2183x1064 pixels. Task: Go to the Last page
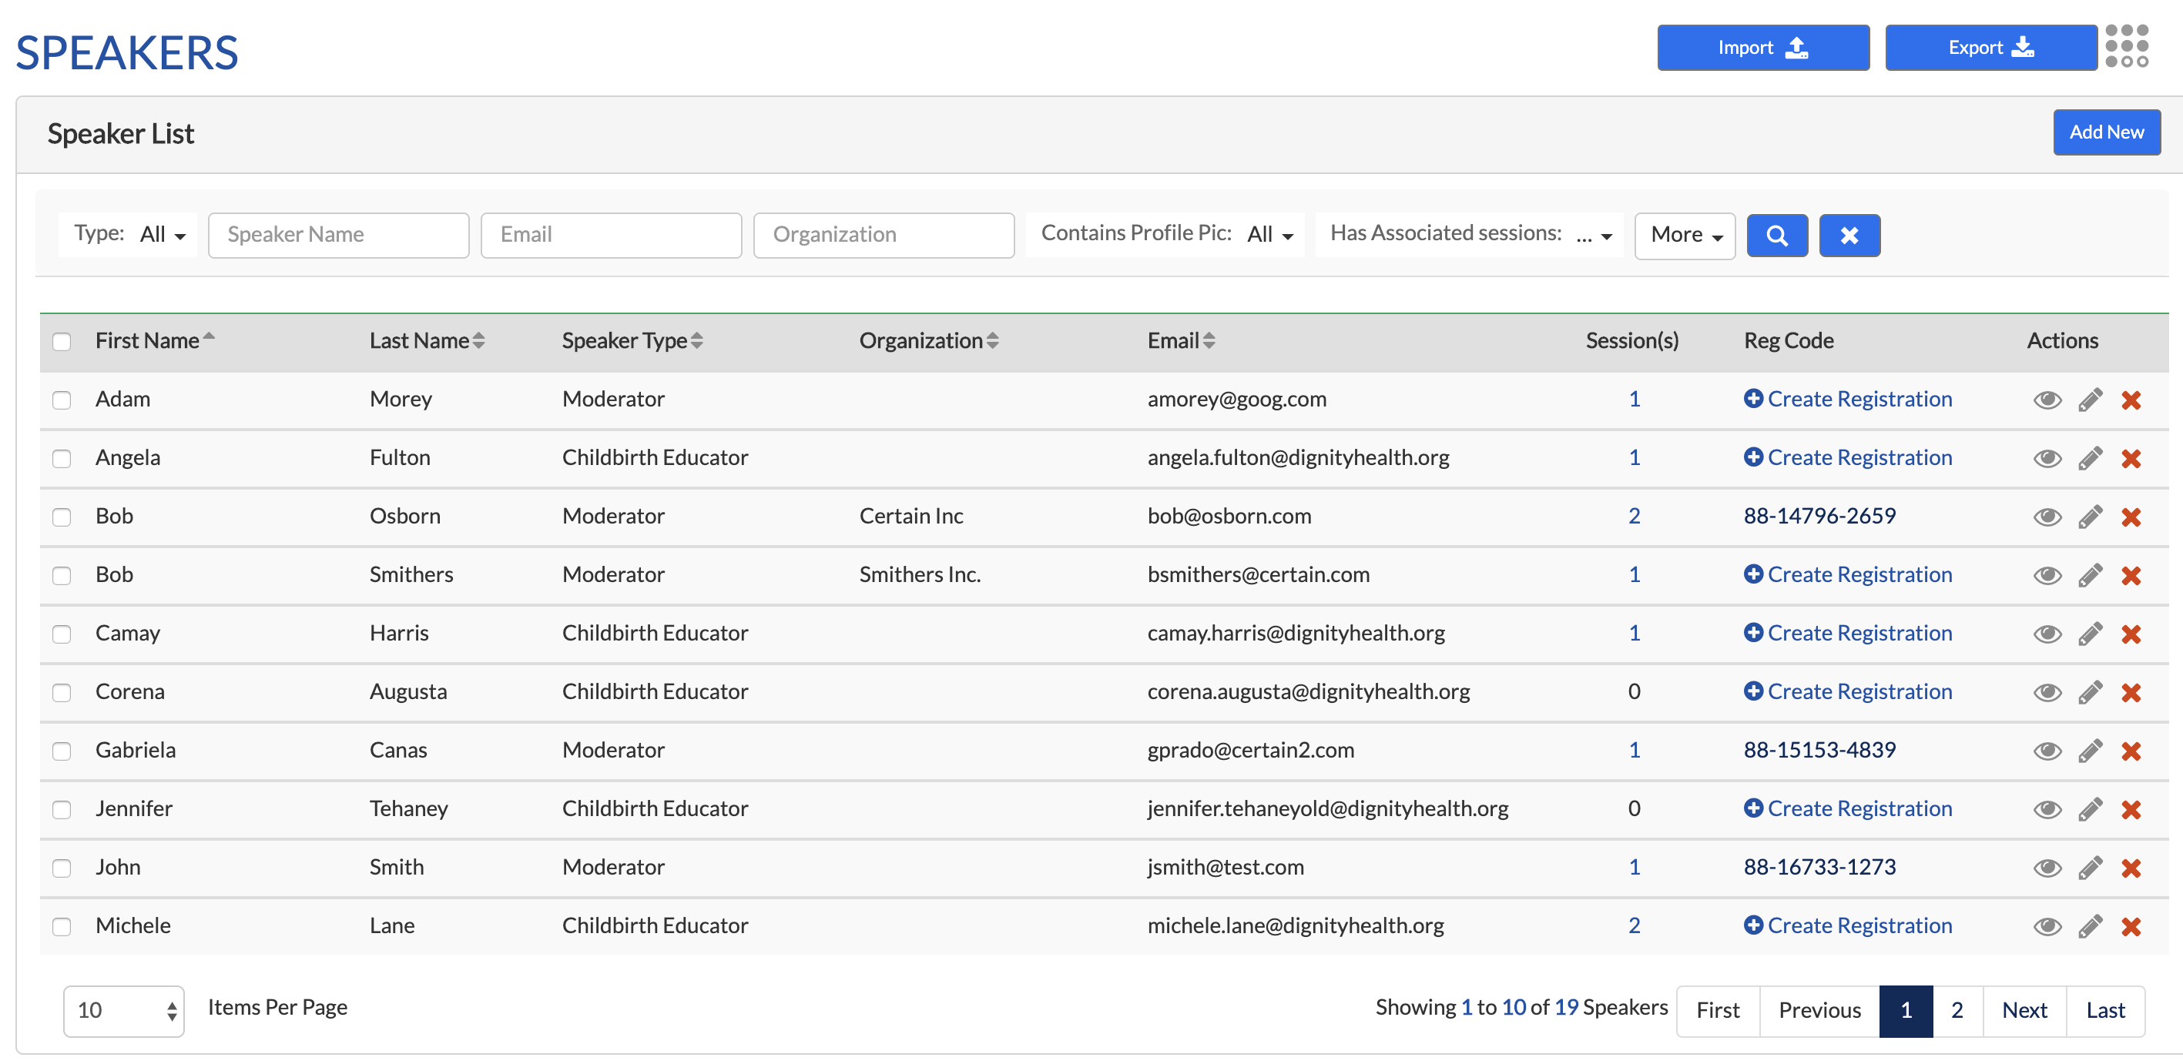2105,1010
